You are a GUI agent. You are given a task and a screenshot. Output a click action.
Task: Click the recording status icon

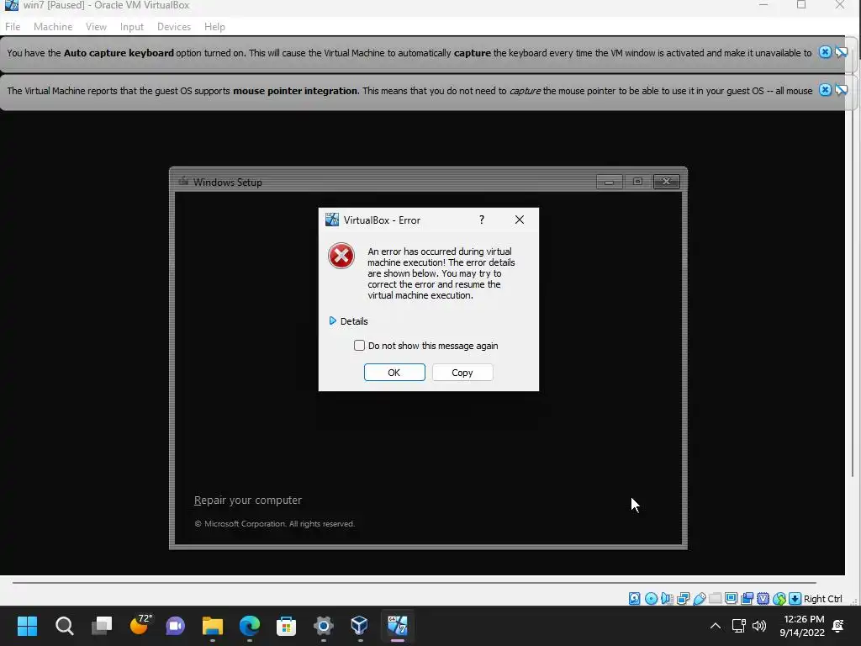pos(747,599)
